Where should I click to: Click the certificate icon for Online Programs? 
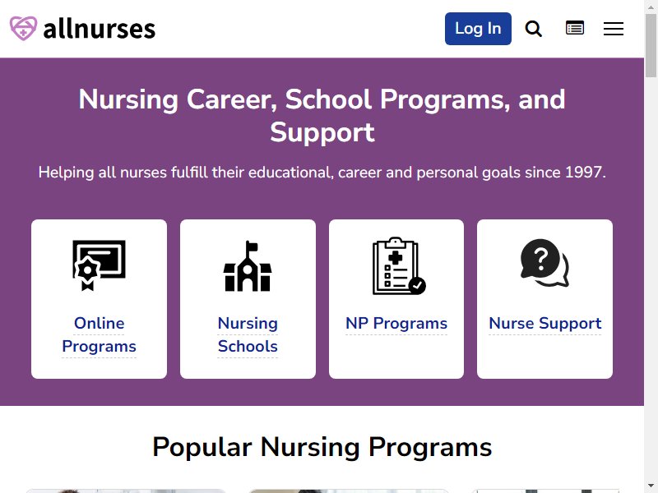pyautogui.click(x=99, y=265)
